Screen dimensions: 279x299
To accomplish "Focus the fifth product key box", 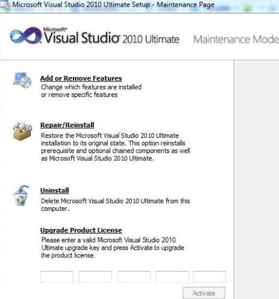I will pos(209,277).
